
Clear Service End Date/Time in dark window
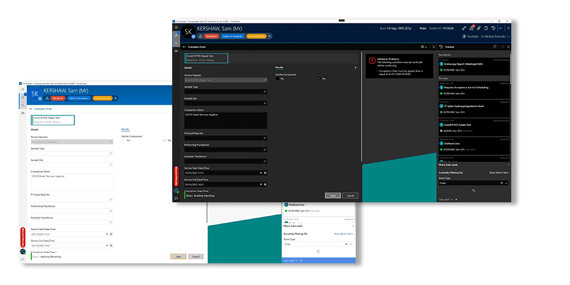pos(260,184)
